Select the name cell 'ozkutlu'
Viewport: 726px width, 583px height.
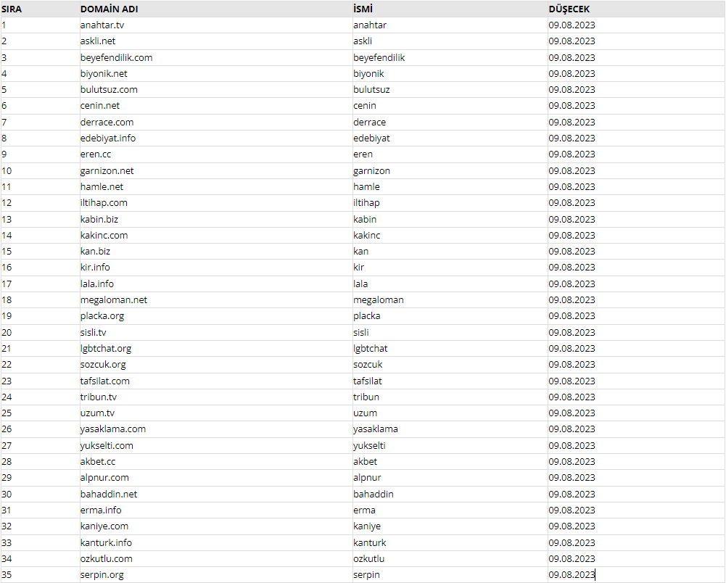tap(369, 558)
